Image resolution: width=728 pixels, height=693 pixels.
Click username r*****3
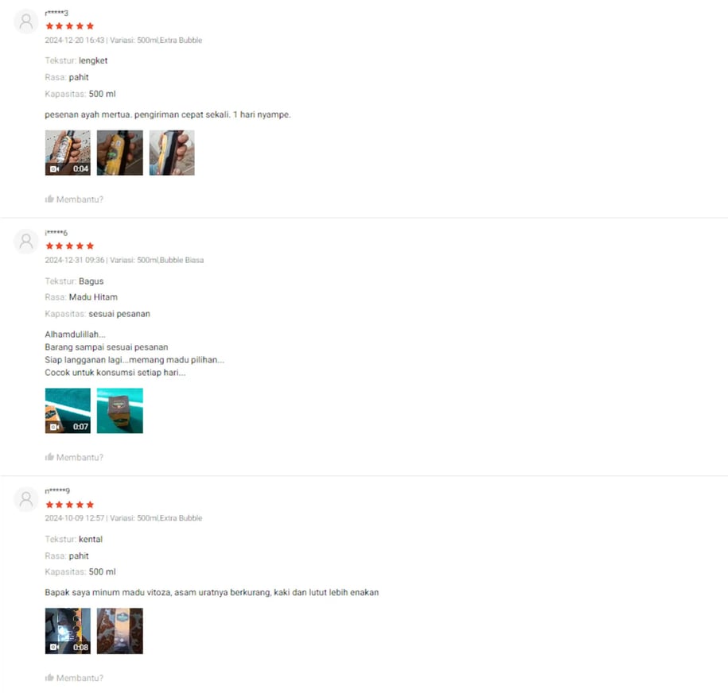point(56,13)
